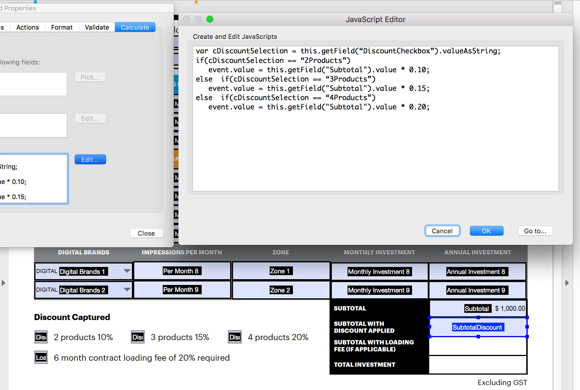Open the Format tab
The width and height of the screenshot is (580, 390).
click(62, 27)
